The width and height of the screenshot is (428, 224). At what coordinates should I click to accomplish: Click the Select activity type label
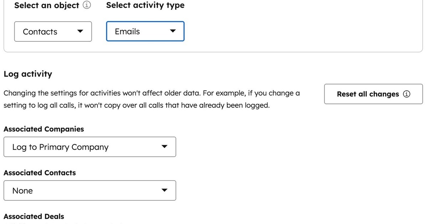tap(145, 5)
